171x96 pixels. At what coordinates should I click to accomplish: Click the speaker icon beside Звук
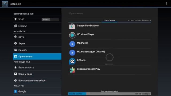click(15, 37)
